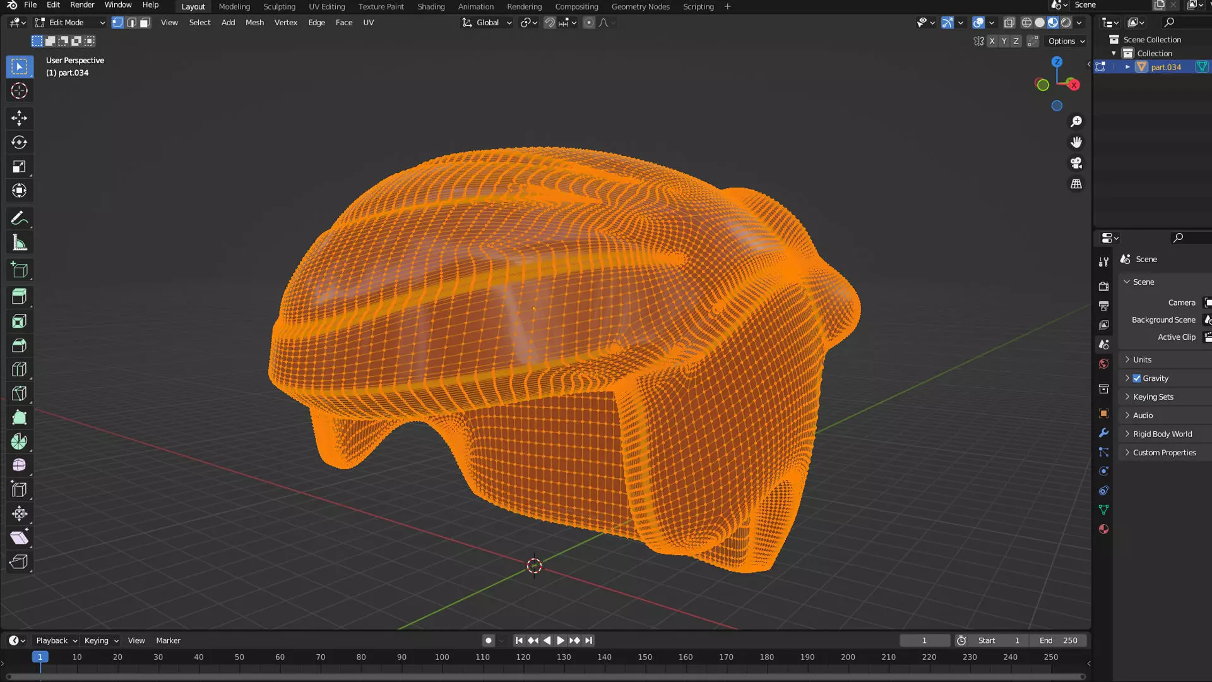Enable the Gravity checkbox
Image resolution: width=1212 pixels, height=682 pixels.
tap(1137, 378)
